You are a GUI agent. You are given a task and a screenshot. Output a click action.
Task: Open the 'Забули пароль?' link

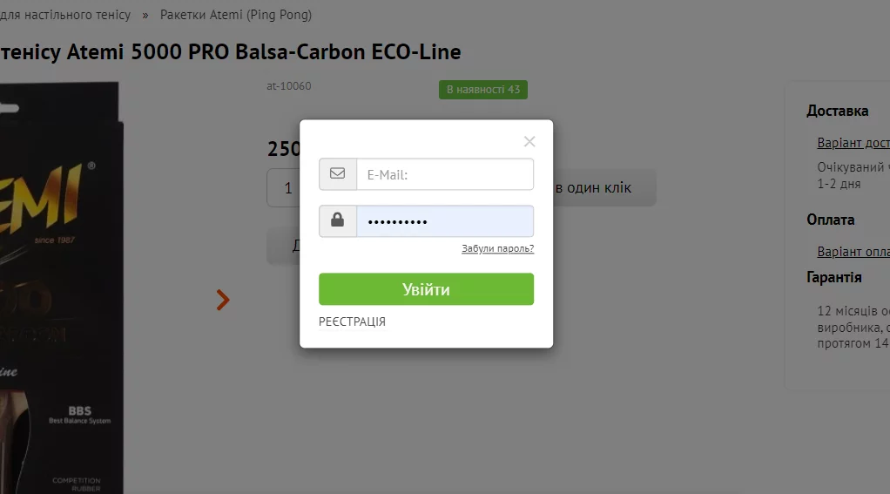[497, 249]
